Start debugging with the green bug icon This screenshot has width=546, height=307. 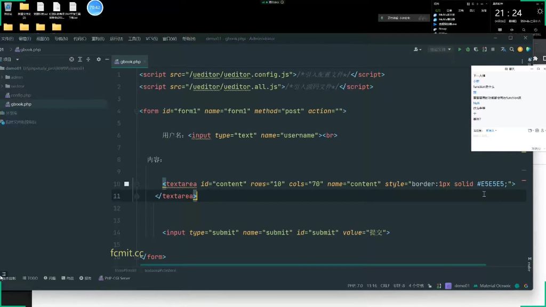(x=468, y=50)
